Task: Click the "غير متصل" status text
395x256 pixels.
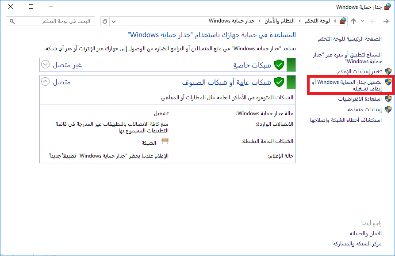Action: pos(67,65)
